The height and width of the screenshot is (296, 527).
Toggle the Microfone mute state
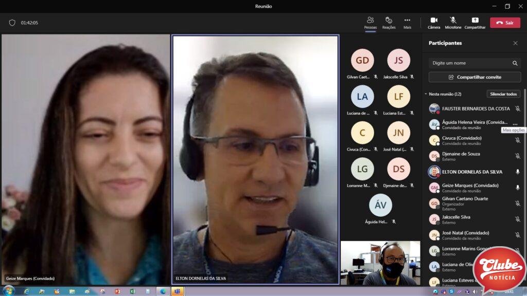point(453,22)
